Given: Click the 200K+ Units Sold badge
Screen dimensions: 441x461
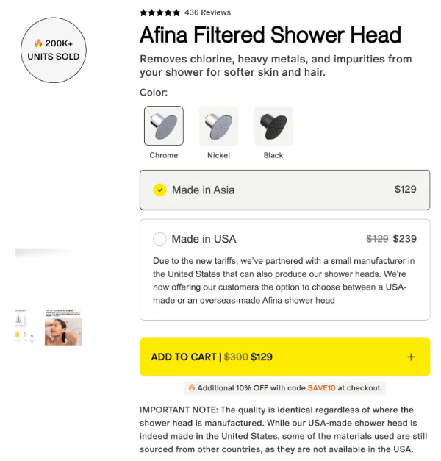Looking at the screenshot, I should (x=54, y=50).
